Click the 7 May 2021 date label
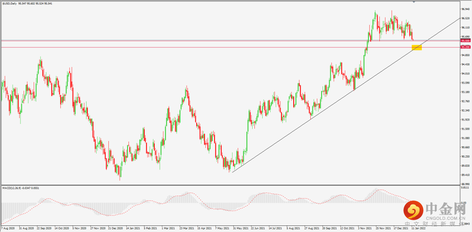The image size is (472, 232). pos(223,228)
